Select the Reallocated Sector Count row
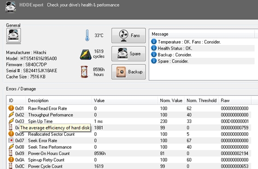Image resolution: width=258 pixels, height=169 pixels. click(x=129, y=134)
